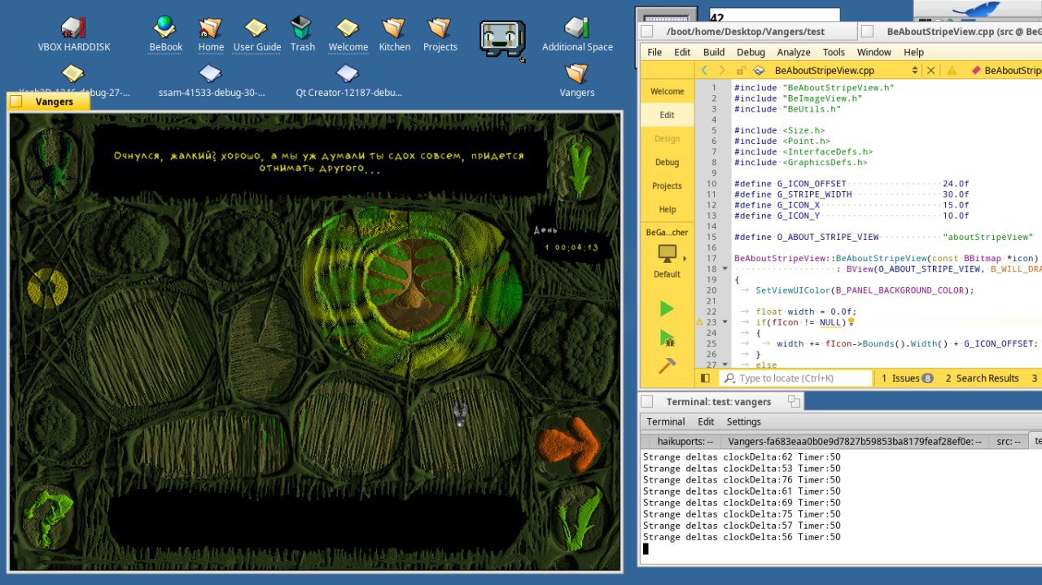1042x585 pixels.
Task: Switch to Welcome mode in Qt Creator
Action: coord(667,91)
